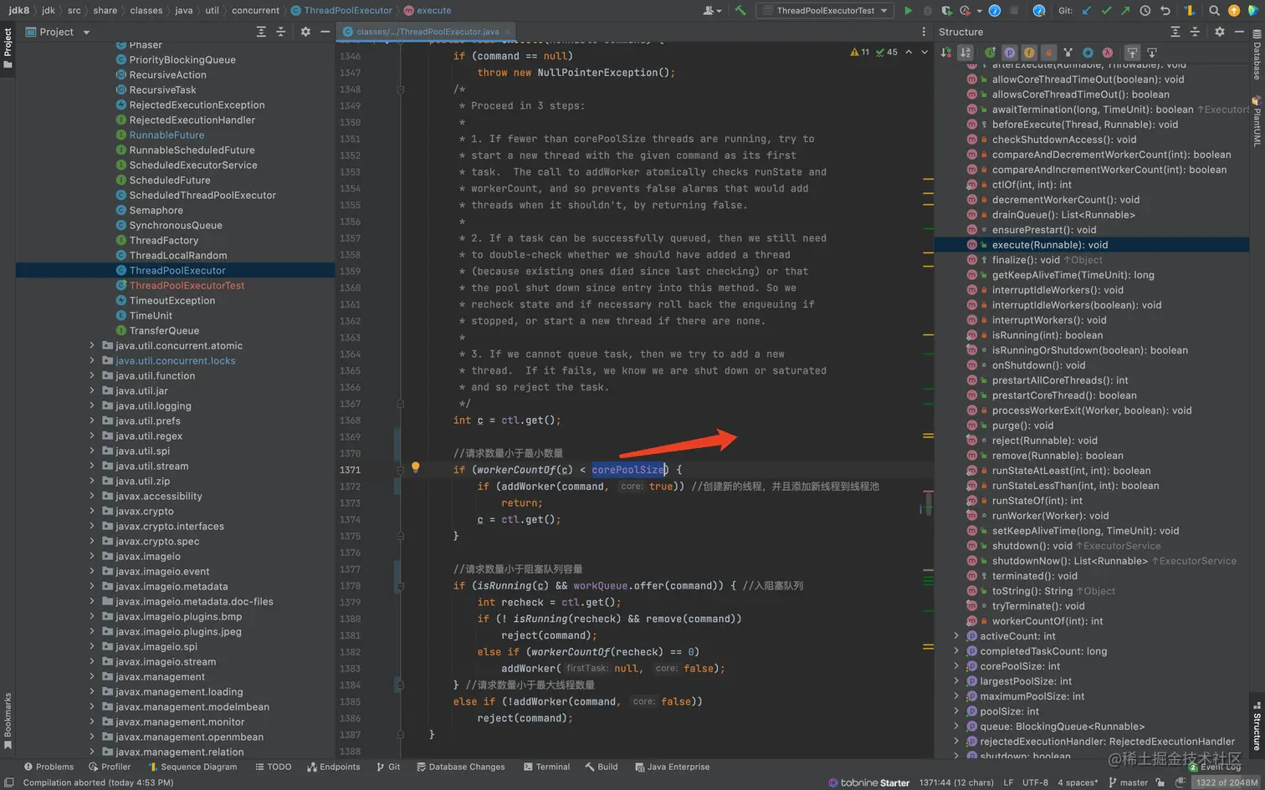Click the orange IDE update icon
The height and width of the screenshot is (790, 1265).
click(1234, 10)
